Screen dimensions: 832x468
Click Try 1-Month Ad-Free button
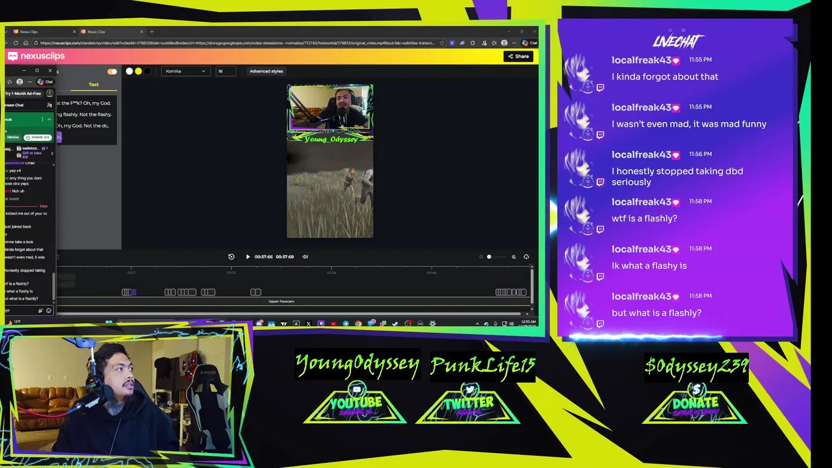[x=25, y=94]
